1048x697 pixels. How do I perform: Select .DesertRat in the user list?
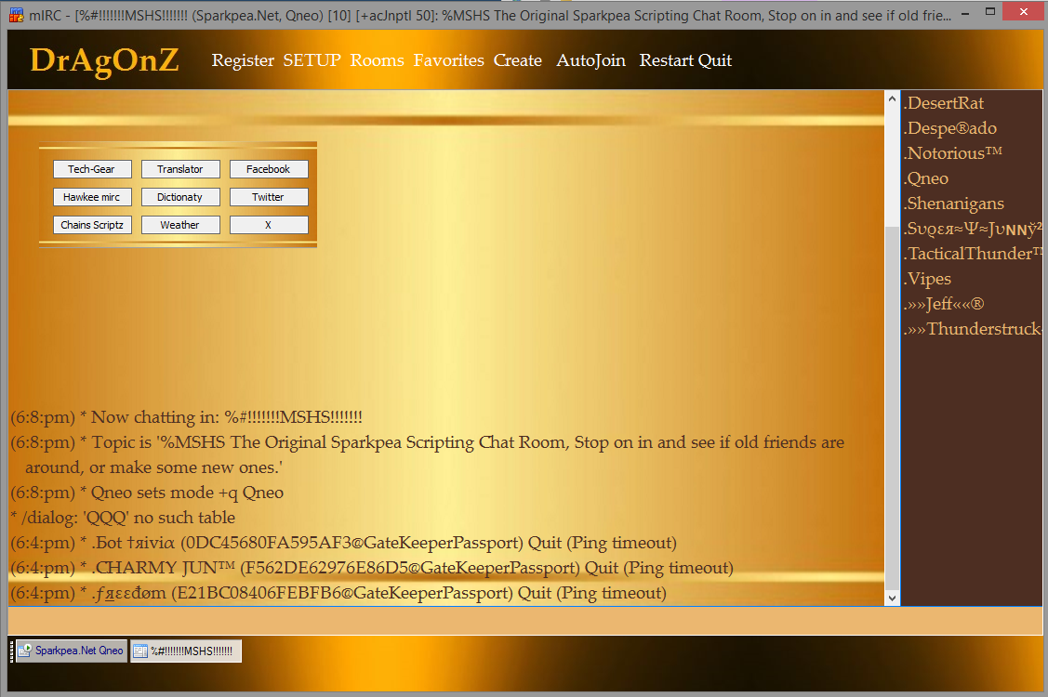(944, 103)
